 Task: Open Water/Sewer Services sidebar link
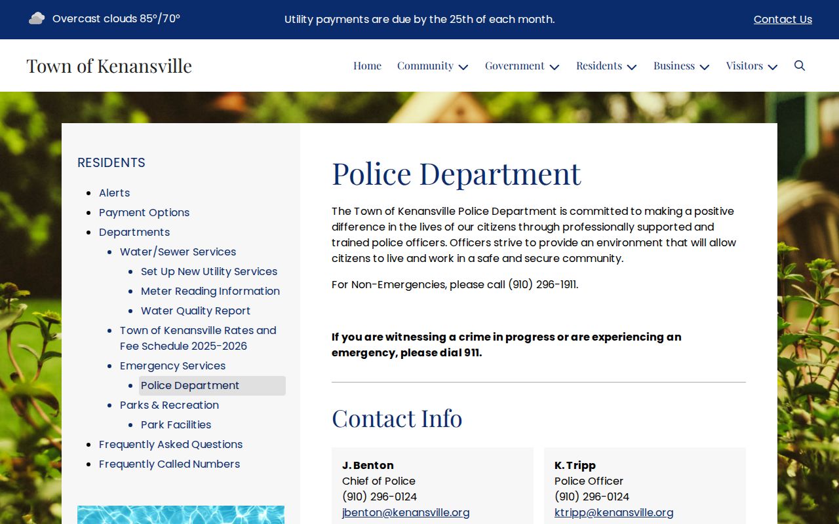pyautogui.click(x=178, y=252)
